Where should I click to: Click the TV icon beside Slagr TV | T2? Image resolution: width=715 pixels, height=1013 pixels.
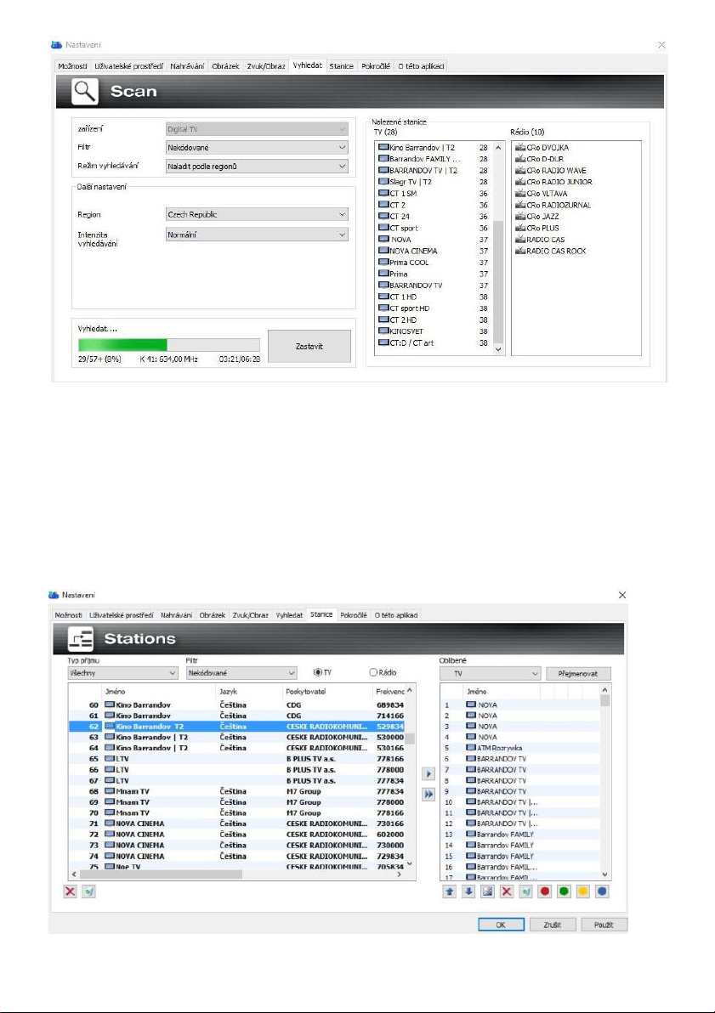383,182
